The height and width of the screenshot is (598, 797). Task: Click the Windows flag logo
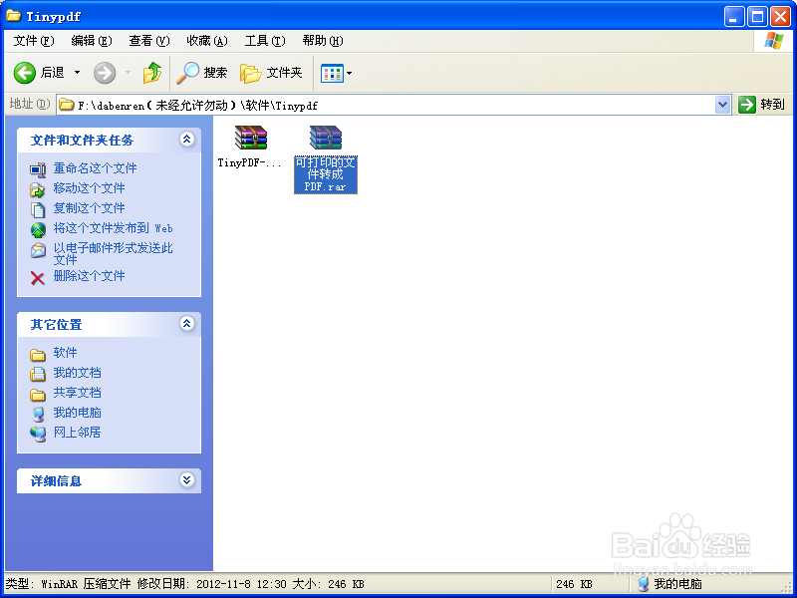click(774, 41)
